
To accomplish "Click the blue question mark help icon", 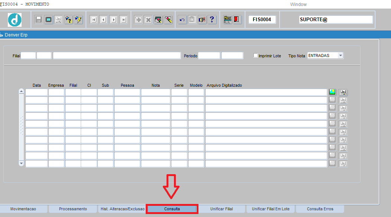I will (212, 19).
